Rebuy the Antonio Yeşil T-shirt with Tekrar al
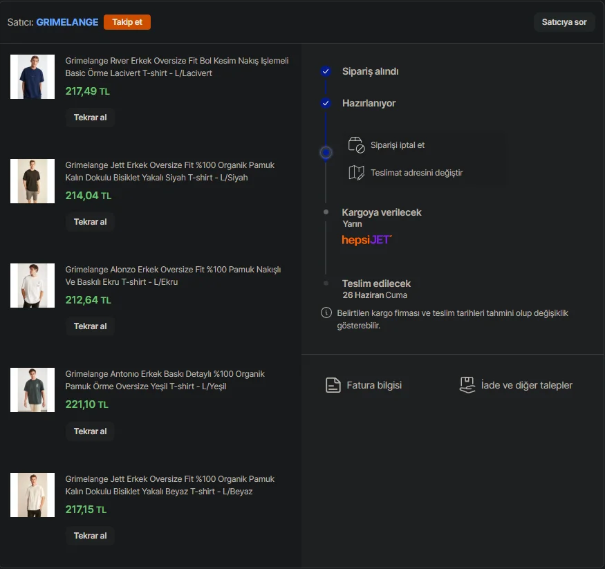 (90, 431)
